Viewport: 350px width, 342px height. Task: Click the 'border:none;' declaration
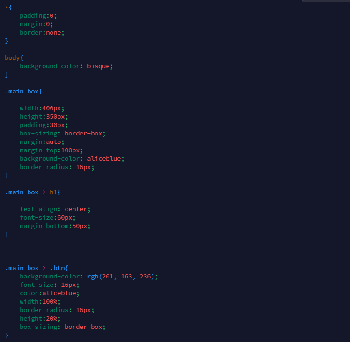tap(42, 33)
